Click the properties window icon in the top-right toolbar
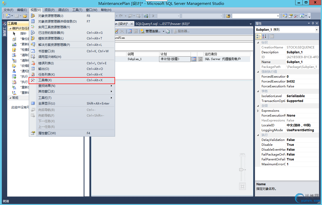This screenshot has height=205, width=322. click(x=291, y=16)
